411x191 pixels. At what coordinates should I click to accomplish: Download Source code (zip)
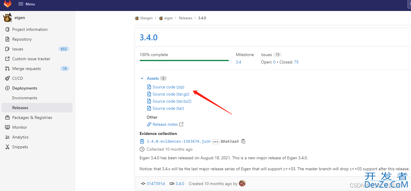[168, 87]
